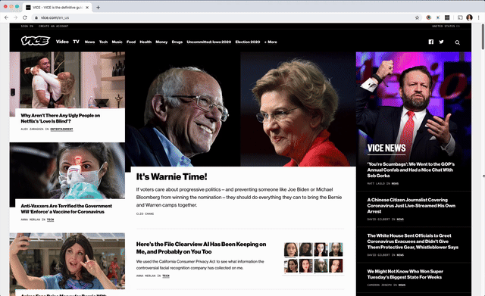Click the VICE NEWS section heading

(386, 148)
